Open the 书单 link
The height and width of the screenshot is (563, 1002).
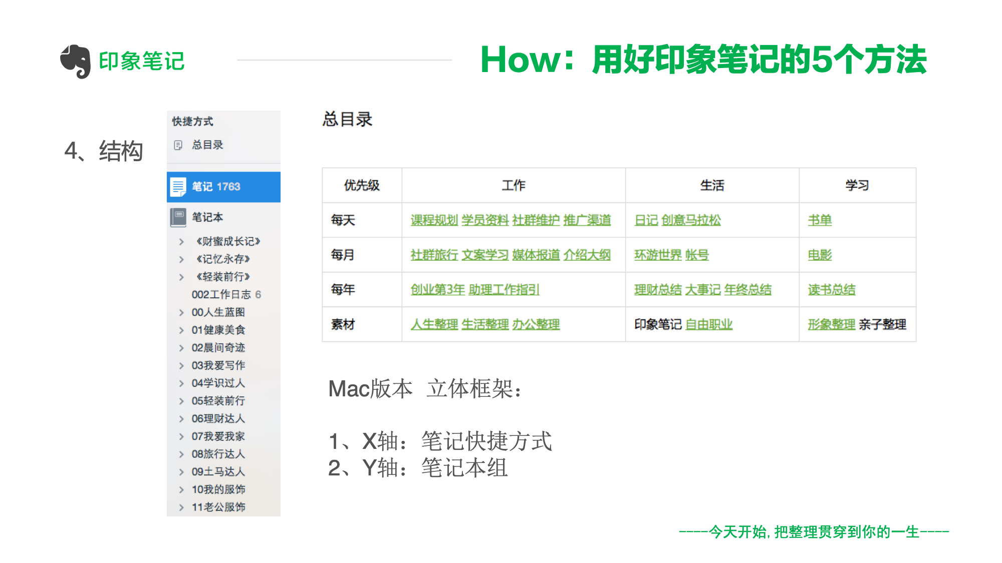[820, 220]
